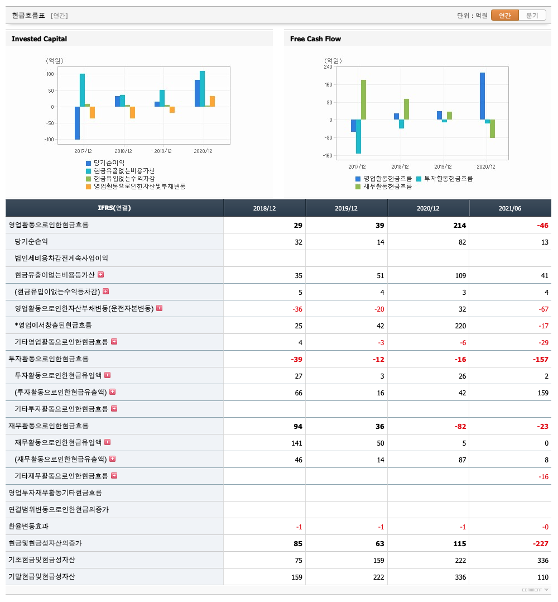Click the 당기순이익 blue legend swatch
This screenshot has width=558, height=602.
click(x=88, y=163)
